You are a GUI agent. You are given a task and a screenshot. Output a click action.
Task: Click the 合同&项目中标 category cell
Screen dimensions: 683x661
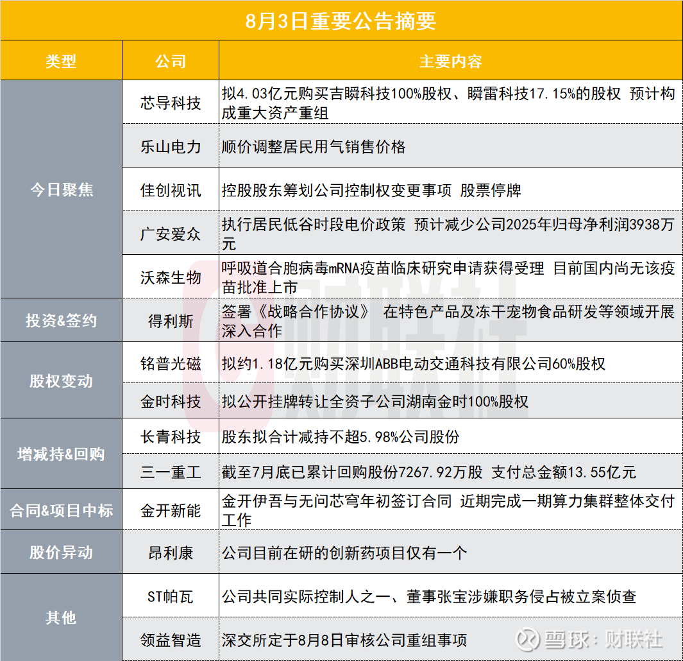tap(61, 510)
